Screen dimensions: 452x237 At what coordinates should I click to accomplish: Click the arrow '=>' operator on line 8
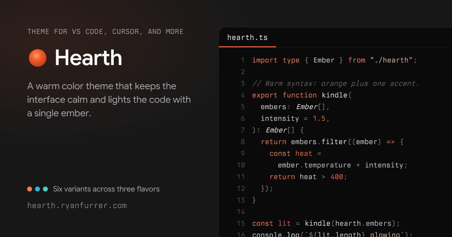coord(390,142)
